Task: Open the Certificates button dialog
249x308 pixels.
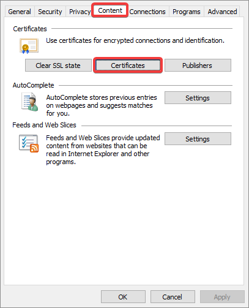Action: tap(128, 66)
